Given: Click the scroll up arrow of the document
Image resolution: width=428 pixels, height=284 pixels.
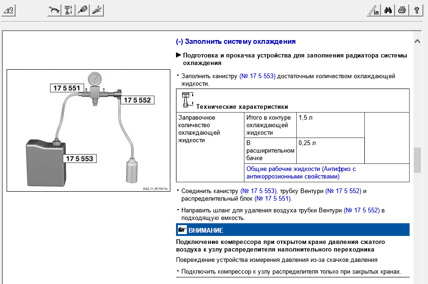Looking at the screenshot, I should click(417, 41).
